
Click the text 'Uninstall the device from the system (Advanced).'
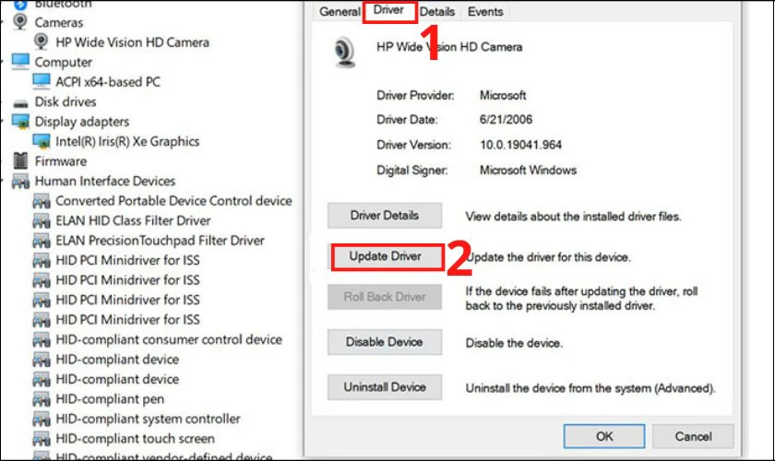590,388
